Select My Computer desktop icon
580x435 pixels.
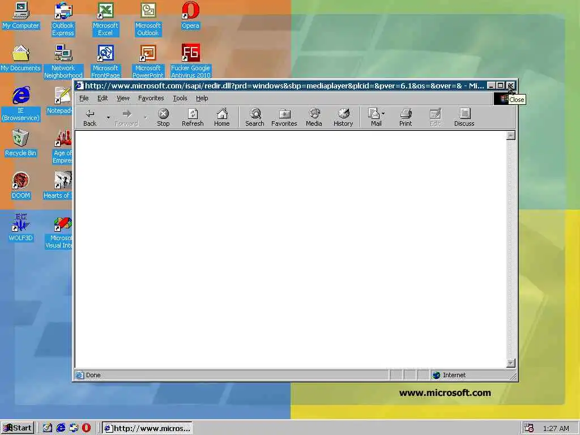click(x=20, y=15)
